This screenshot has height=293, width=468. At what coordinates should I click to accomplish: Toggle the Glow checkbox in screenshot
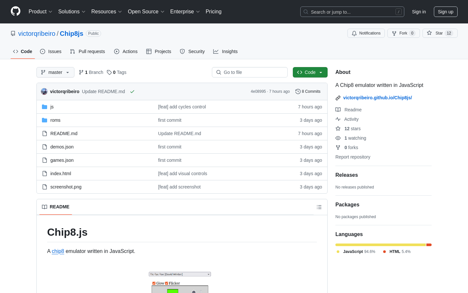coord(154,283)
